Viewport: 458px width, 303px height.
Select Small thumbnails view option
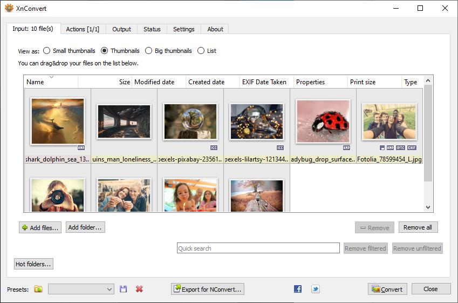47,51
